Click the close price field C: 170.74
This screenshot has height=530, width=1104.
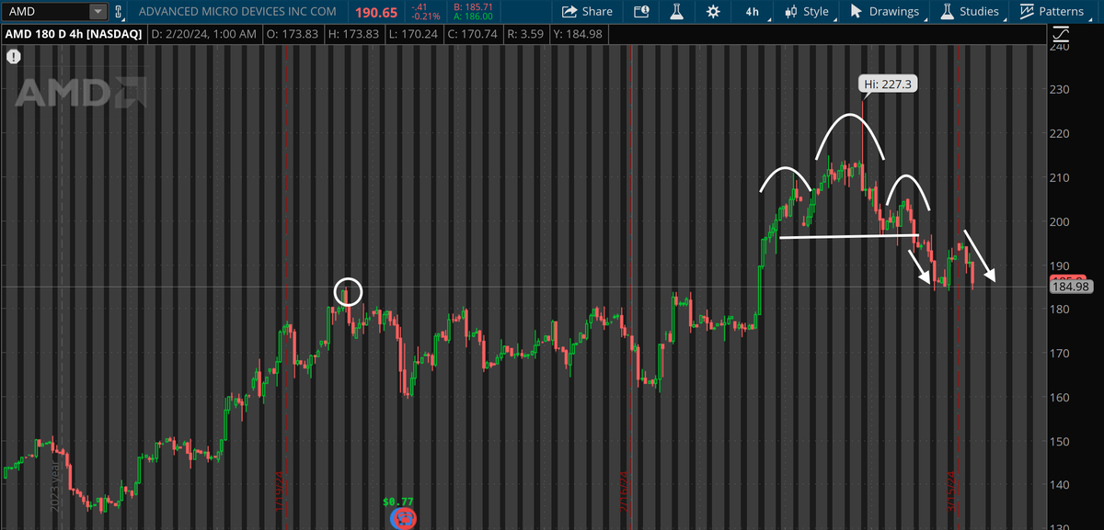(x=472, y=34)
